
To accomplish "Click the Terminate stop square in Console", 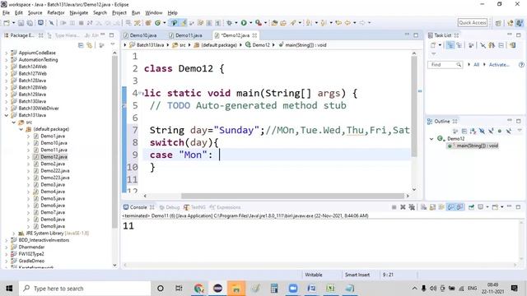I will point(394,207).
